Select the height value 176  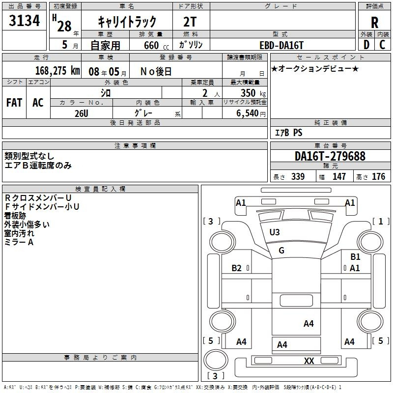(378, 176)
